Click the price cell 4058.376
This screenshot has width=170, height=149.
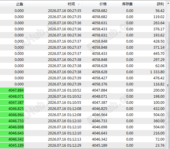100,84
